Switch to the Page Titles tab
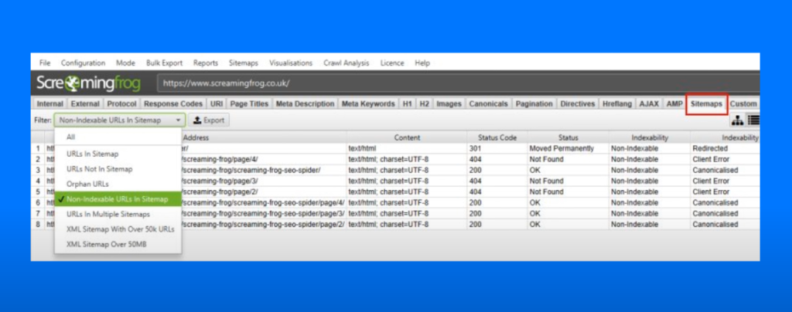792x312 pixels. pos(249,103)
